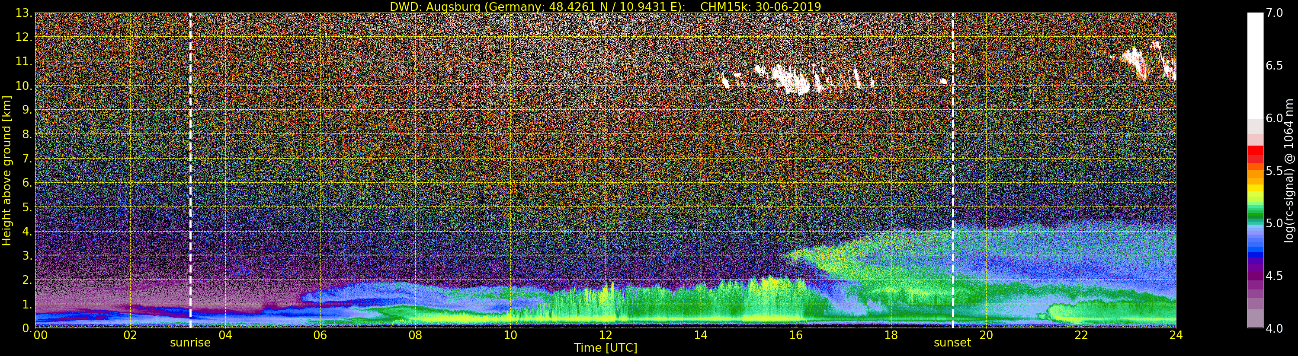Click the '10.' height axis tick label

24,86
